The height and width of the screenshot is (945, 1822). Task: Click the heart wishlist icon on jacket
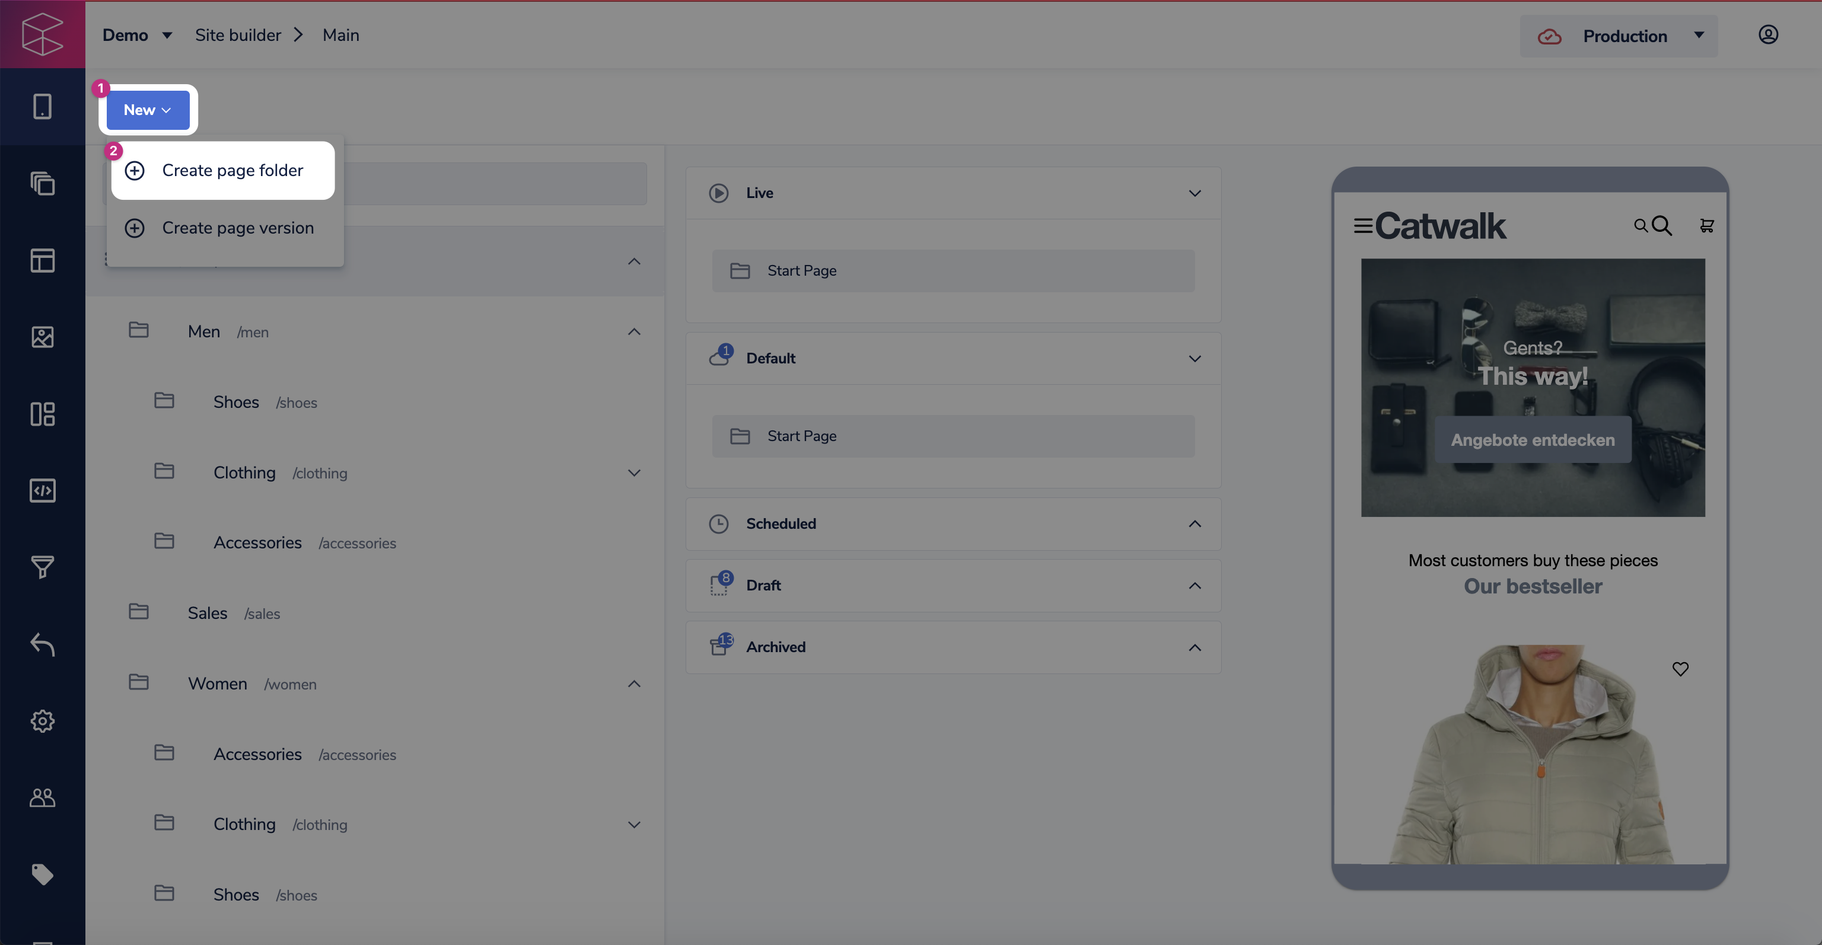1680,669
